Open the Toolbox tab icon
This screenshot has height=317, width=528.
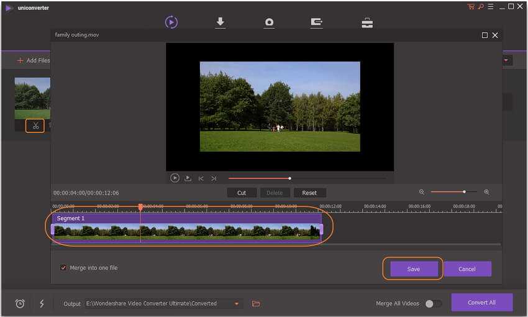point(367,22)
